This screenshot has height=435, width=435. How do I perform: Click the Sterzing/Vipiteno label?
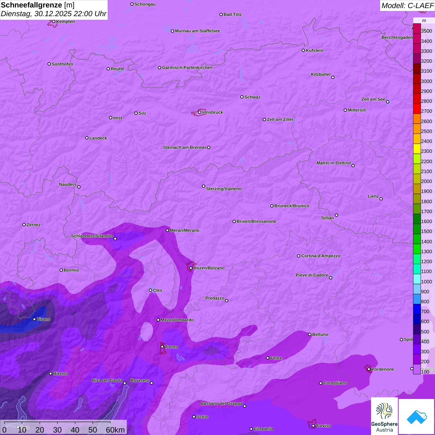point(224,189)
